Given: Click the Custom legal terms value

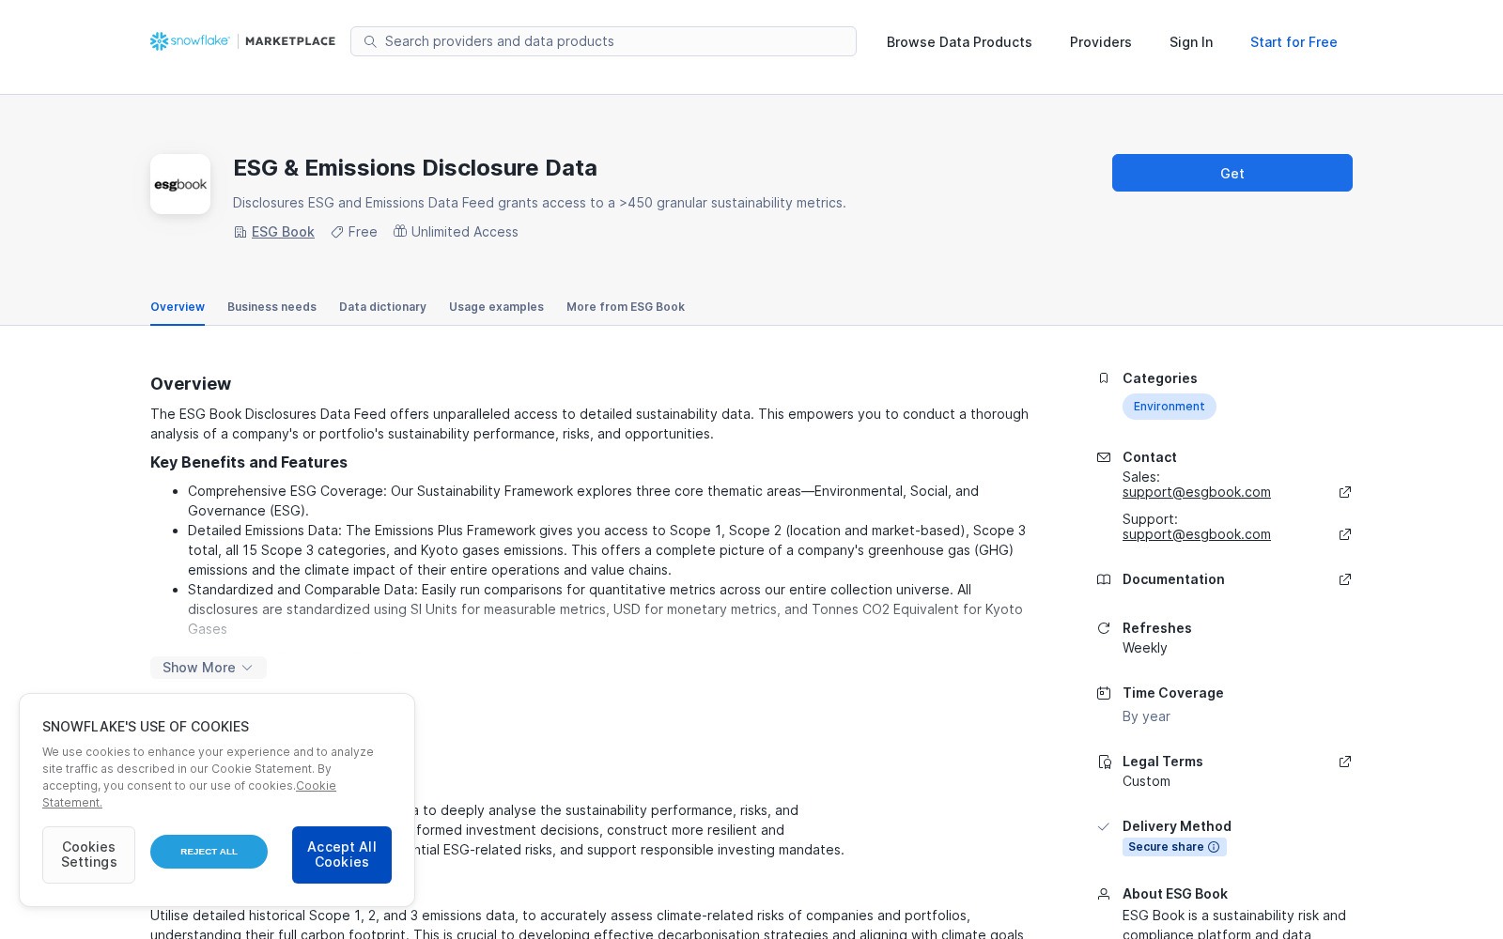Looking at the screenshot, I should tap(1146, 781).
